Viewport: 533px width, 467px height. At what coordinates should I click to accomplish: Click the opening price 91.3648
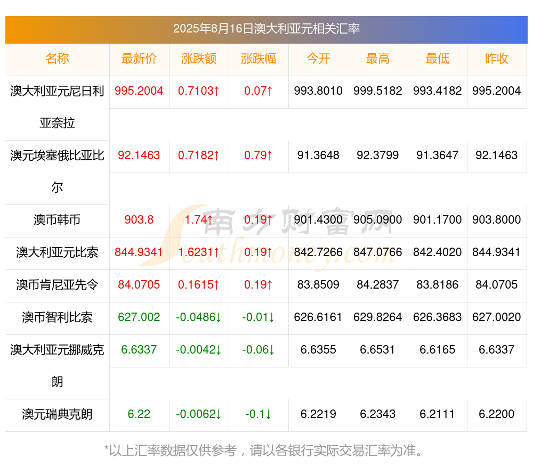tap(318, 155)
